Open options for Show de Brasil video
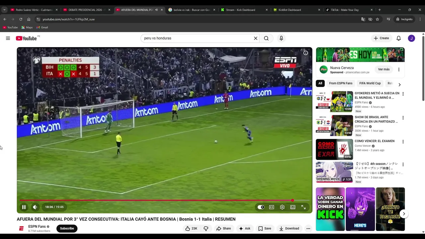The height and width of the screenshot is (239, 425). pos(403,118)
